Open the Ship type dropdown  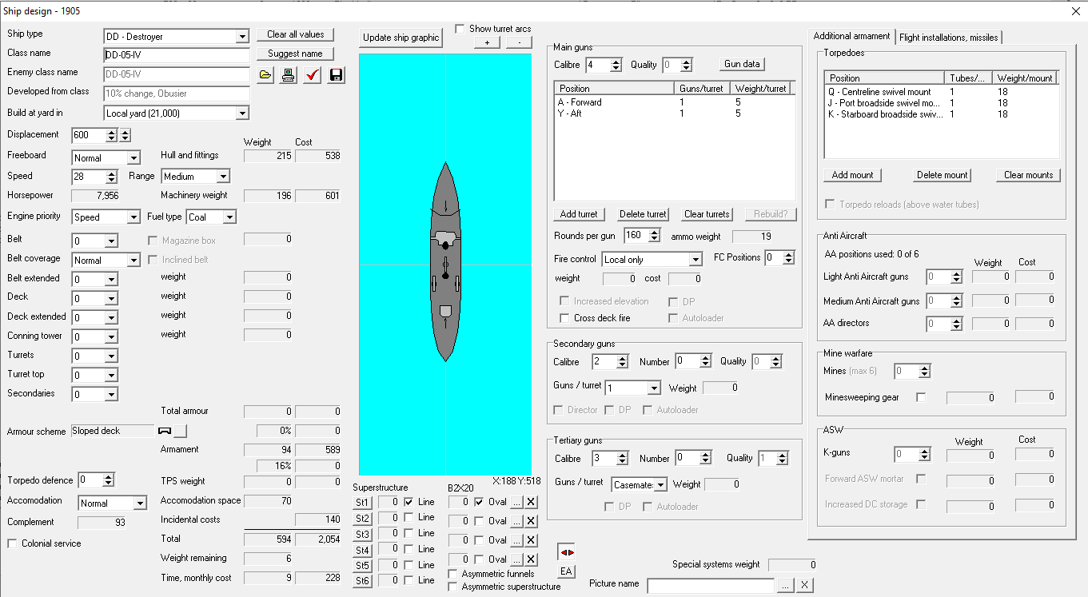[x=242, y=37]
